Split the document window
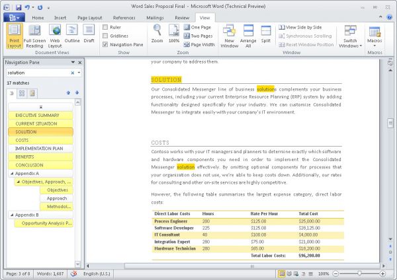 (x=266, y=34)
